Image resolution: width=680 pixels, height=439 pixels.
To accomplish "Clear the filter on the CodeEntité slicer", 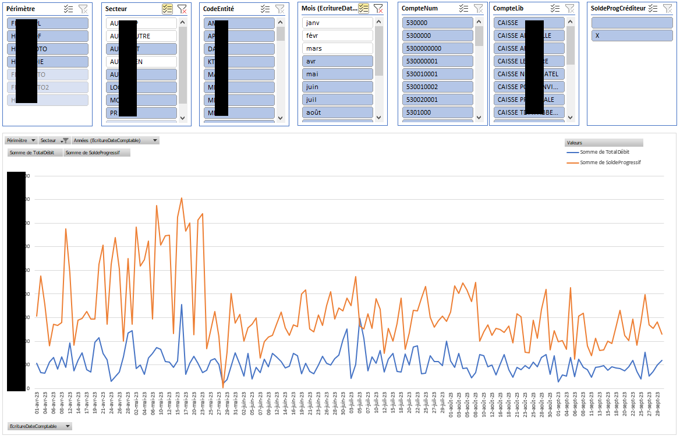I will point(280,9).
